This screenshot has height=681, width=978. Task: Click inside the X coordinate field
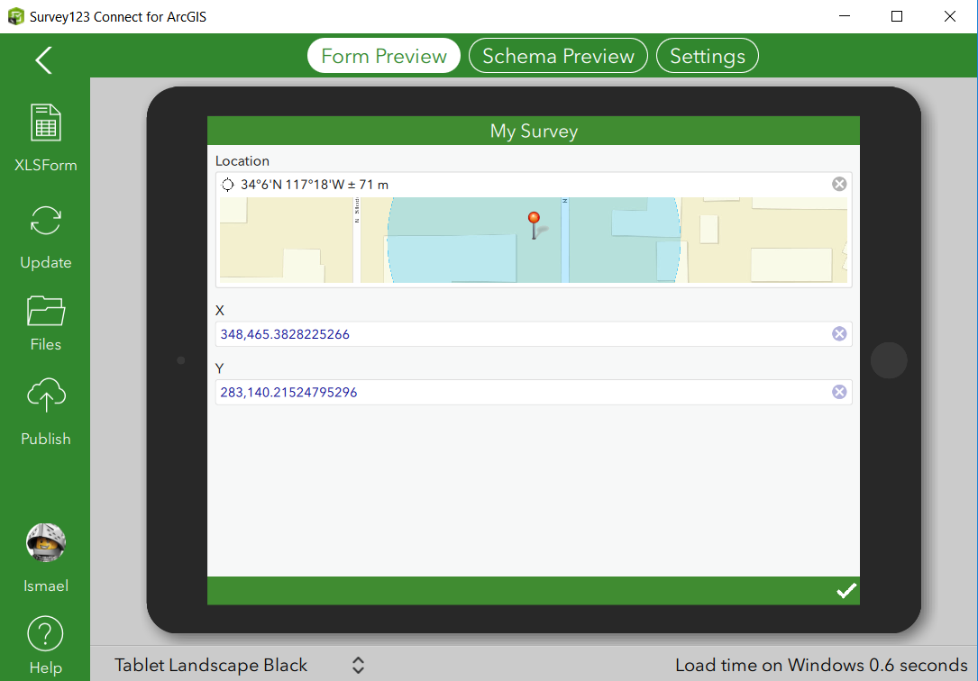pyautogui.click(x=534, y=334)
